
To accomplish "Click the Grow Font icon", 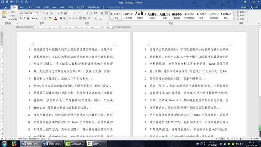I will pos(44,13).
